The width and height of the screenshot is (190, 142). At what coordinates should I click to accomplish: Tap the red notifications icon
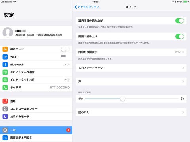click(x=5, y=101)
